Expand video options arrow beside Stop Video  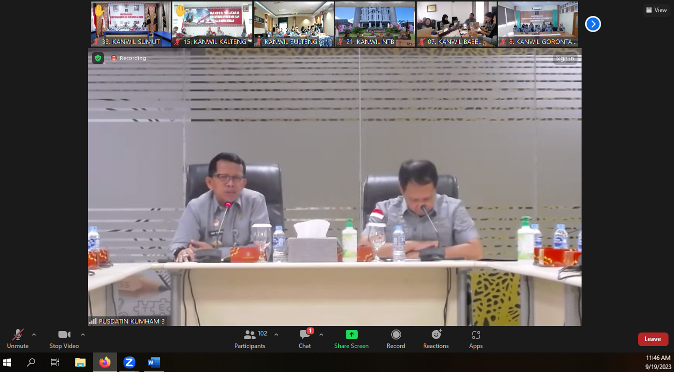point(83,334)
